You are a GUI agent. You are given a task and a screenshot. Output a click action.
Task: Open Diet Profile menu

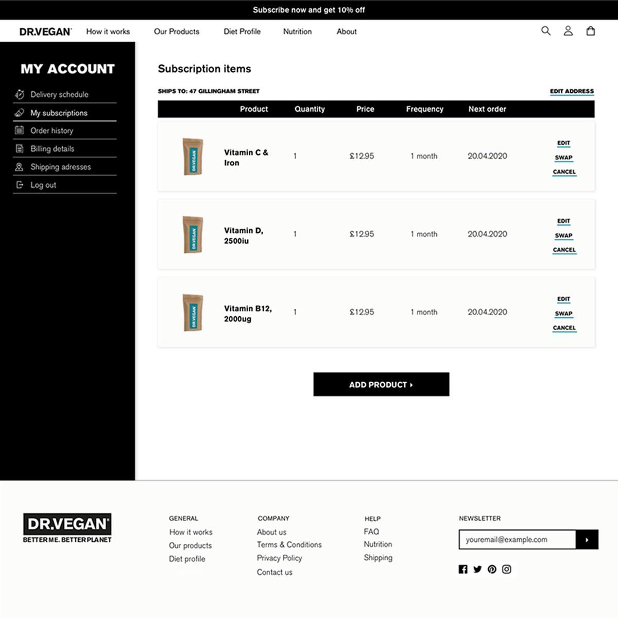[242, 31]
